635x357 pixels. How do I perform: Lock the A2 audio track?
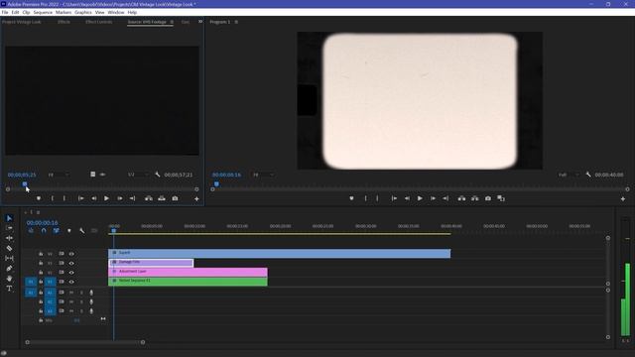(41, 301)
